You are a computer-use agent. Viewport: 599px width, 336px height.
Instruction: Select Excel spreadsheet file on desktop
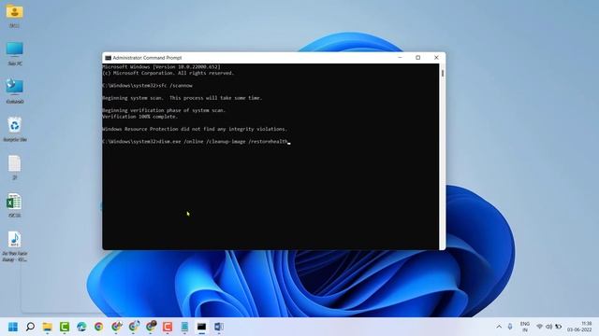tap(15, 205)
